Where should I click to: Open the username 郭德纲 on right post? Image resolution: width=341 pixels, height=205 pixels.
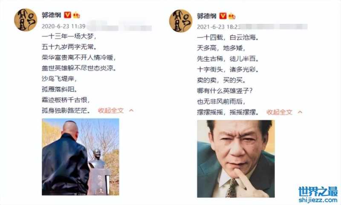pyautogui.click(x=207, y=16)
